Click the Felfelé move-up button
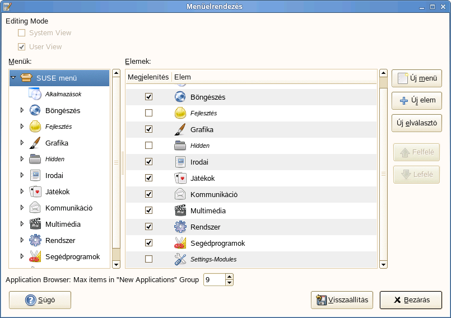The width and height of the screenshot is (451, 318). (416, 152)
